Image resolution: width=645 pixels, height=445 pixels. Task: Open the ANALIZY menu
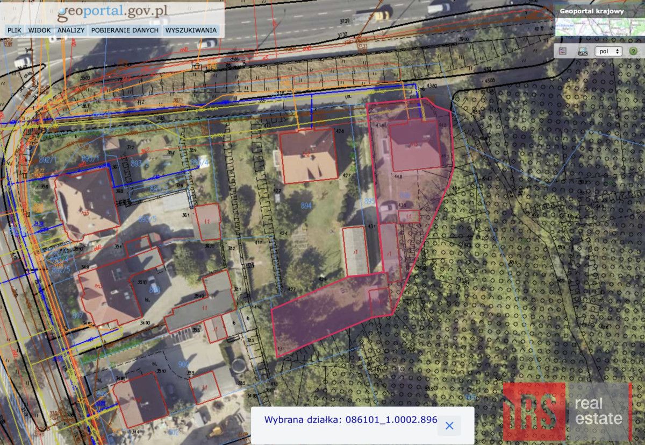tap(71, 30)
